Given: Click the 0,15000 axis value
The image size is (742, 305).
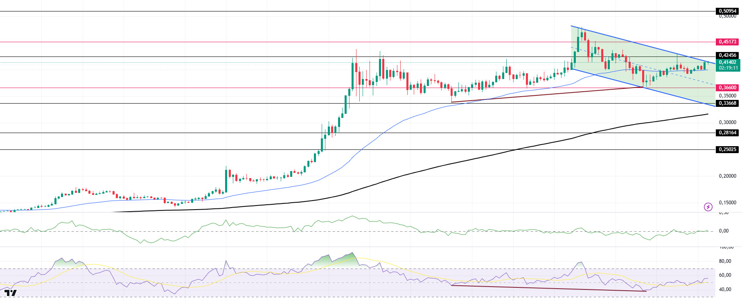Looking at the screenshot, I should click(728, 203).
